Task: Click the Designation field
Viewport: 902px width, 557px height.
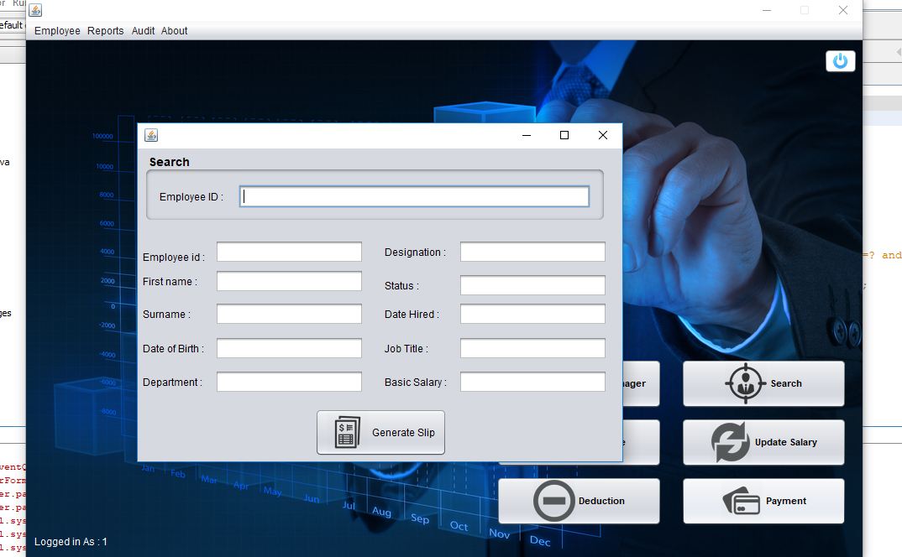Action: (x=532, y=251)
